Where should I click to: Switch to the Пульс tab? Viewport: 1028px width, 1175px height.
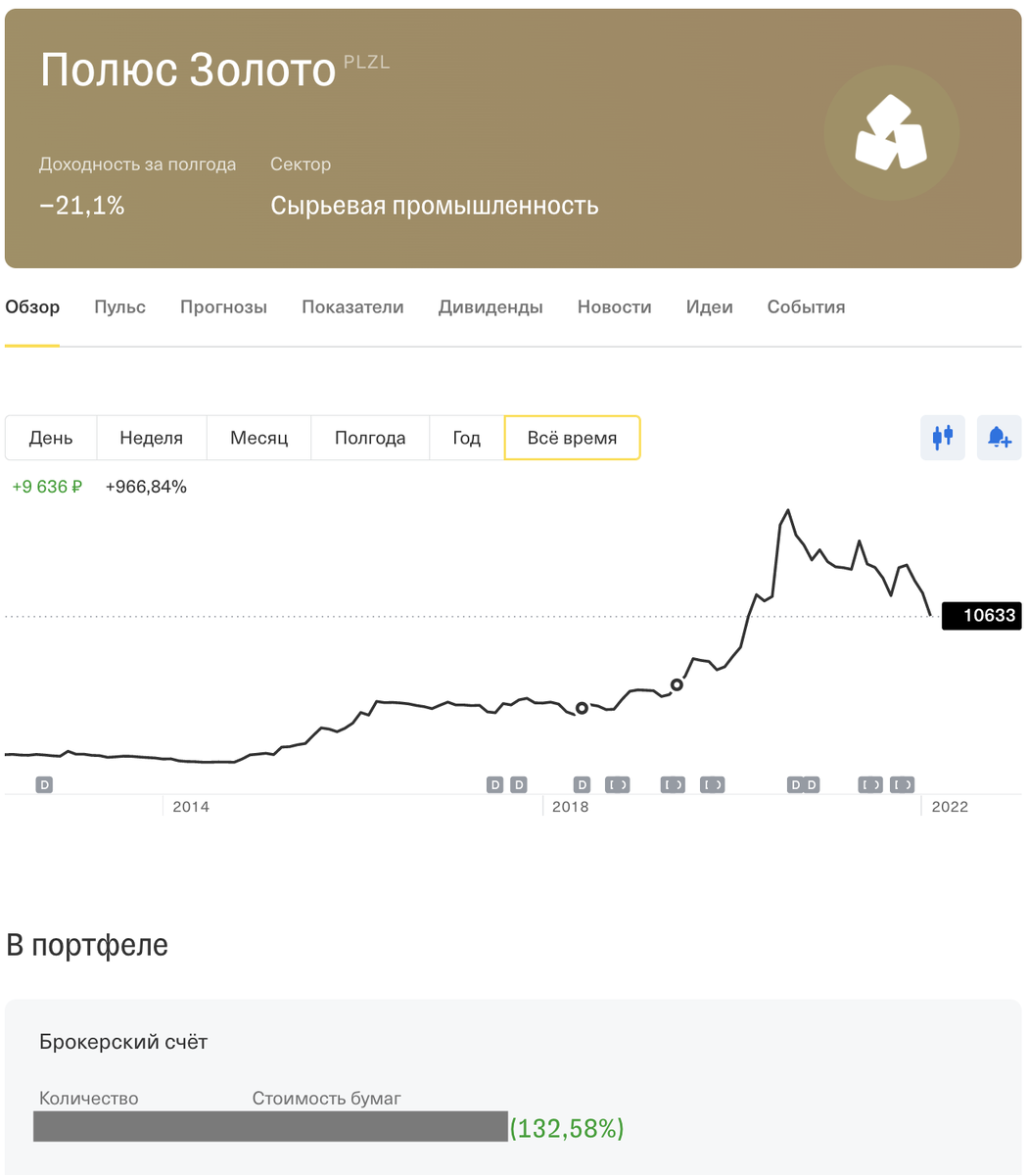point(119,306)
